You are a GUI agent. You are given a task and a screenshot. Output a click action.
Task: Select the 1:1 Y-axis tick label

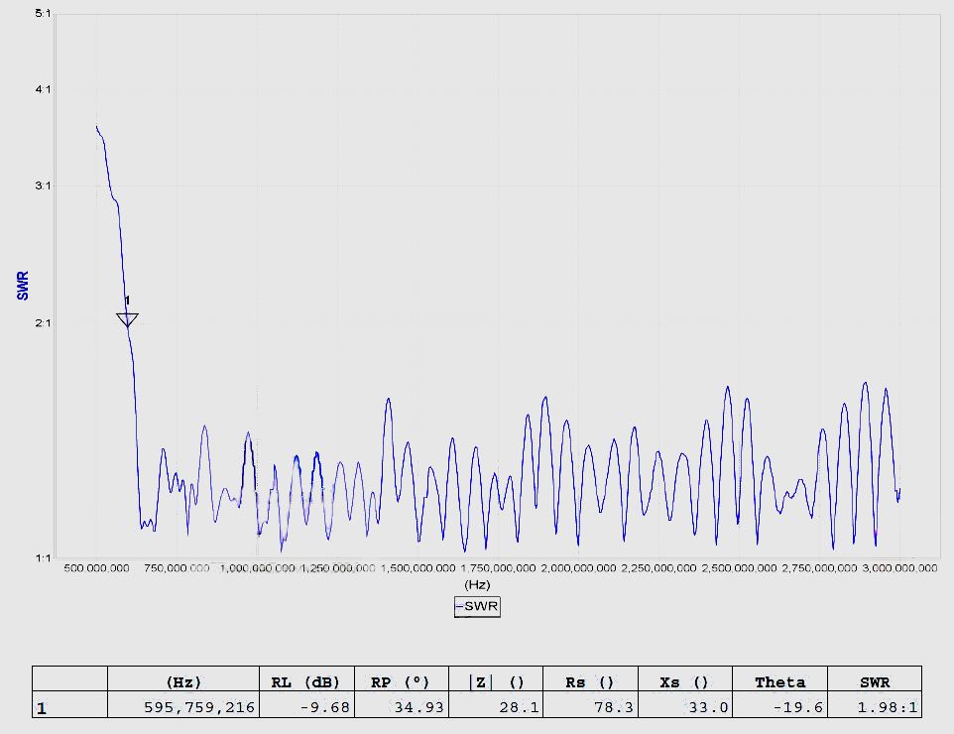[x=42, y=557]
